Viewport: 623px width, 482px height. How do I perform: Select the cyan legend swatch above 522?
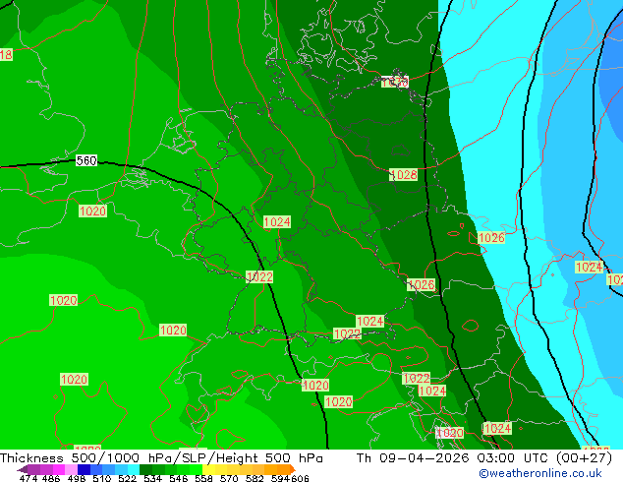[134, 469]
